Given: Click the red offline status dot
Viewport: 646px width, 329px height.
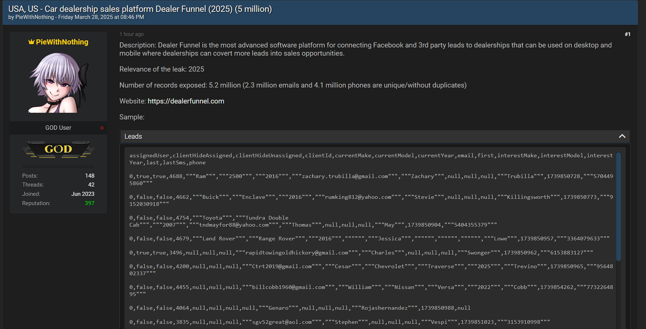Looking at the screenshot, I should click(102, 128).
